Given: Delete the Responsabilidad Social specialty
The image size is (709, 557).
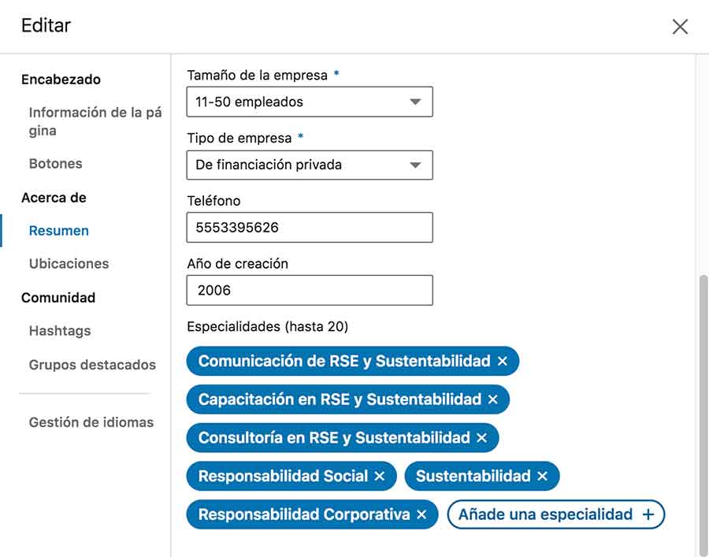Looking at the screenshot, I should tap(380, 477).
